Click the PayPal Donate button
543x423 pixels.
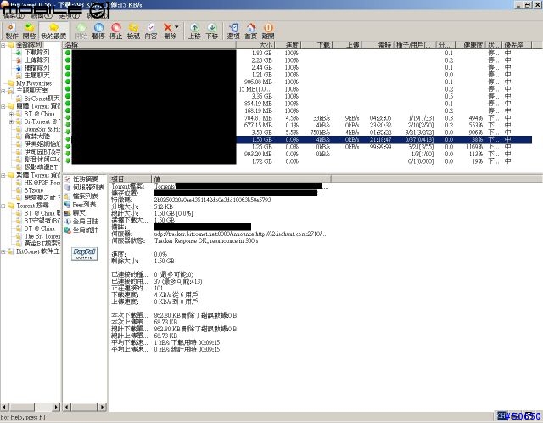[x=84, y=254]
